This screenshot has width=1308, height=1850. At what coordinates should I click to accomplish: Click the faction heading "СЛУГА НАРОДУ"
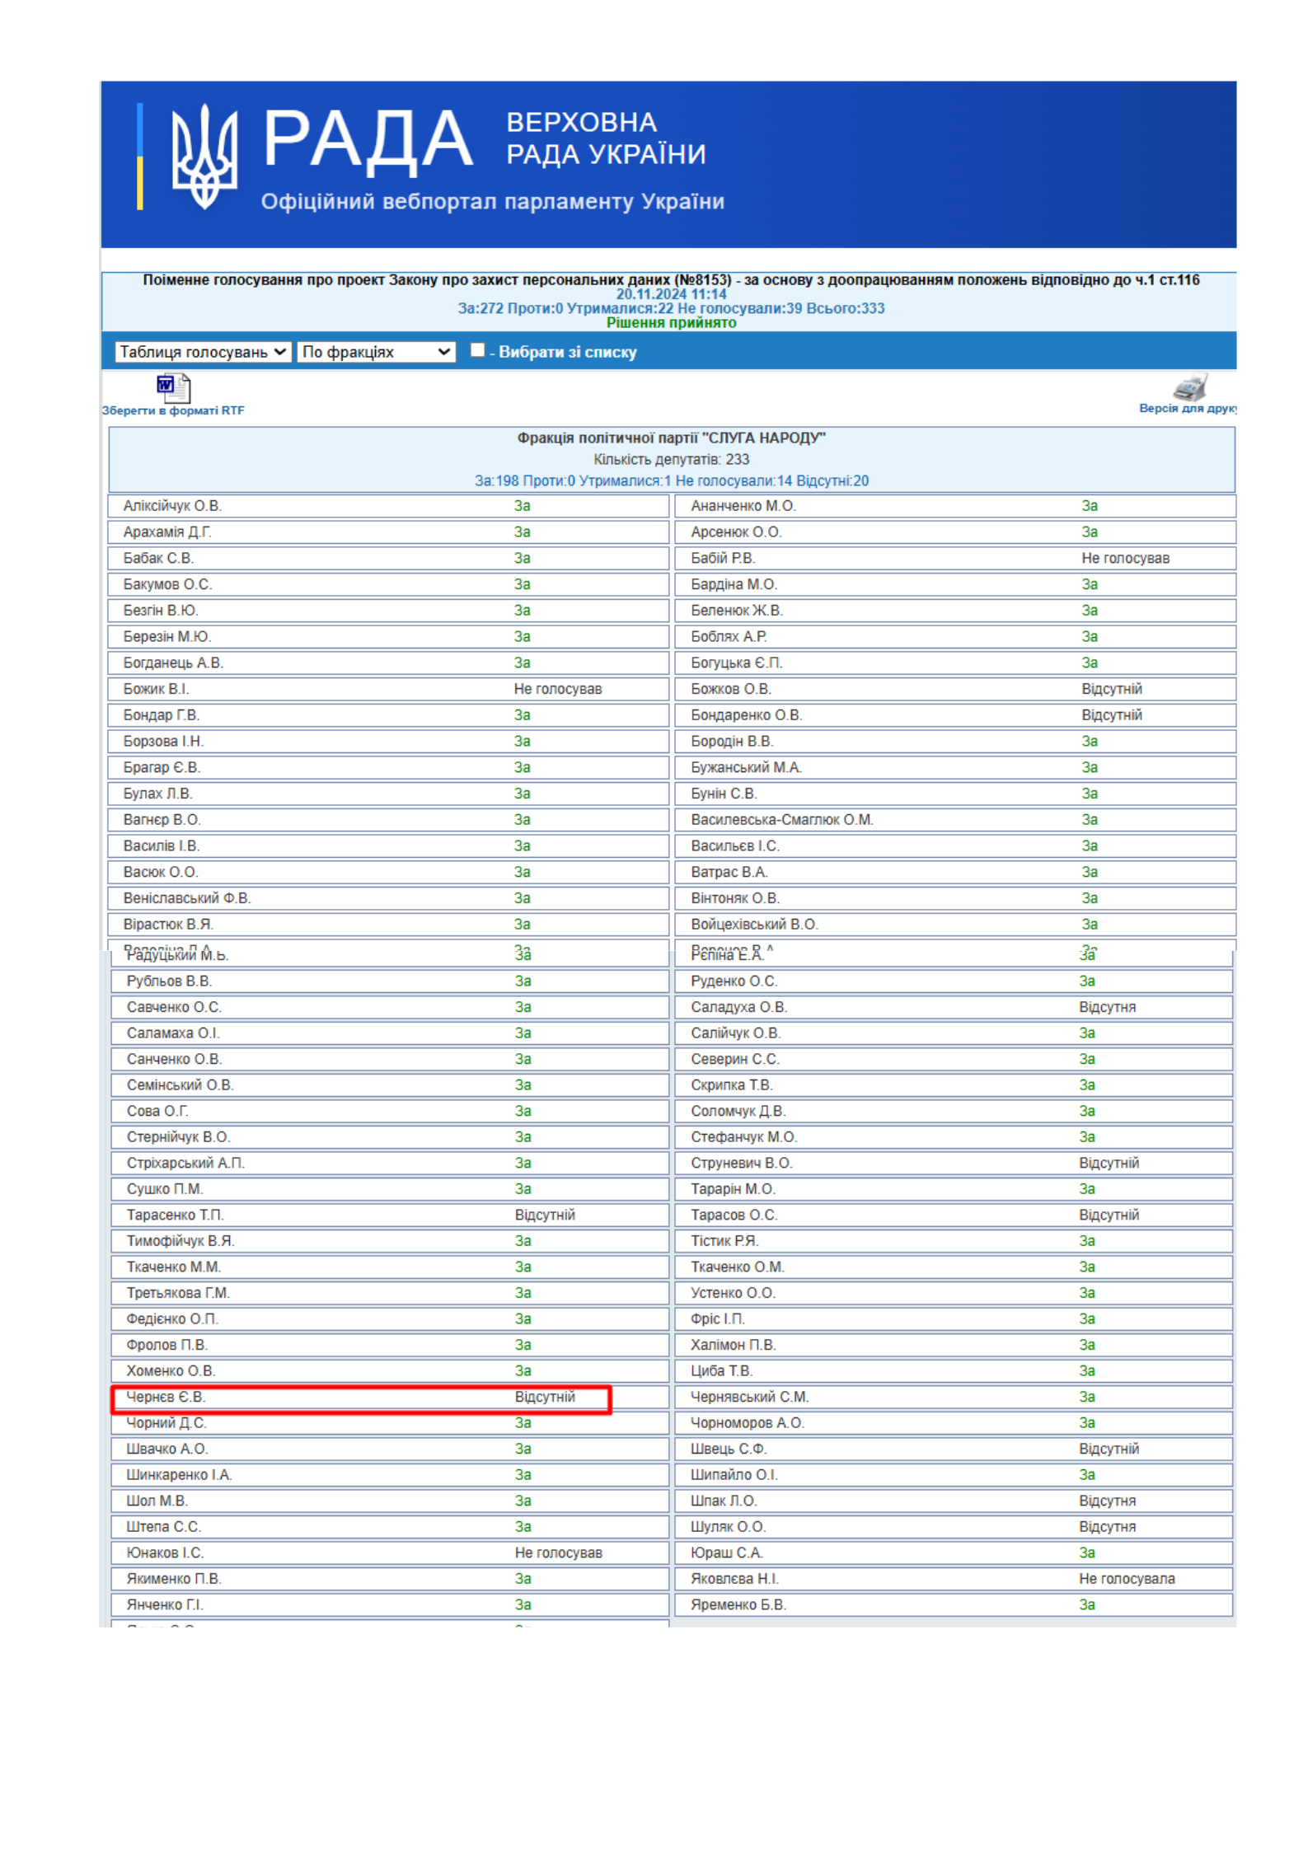point(671,438)
